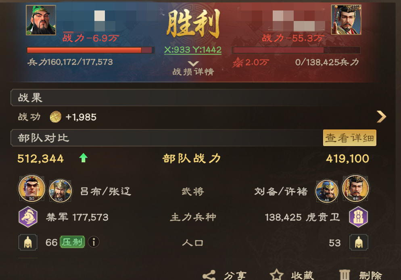Open the info icon next to 压制
The width and height of the screenshot is (401, 280).
94,242
